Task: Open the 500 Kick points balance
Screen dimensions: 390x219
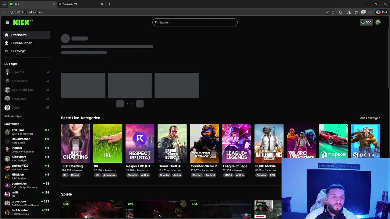Action: pos(366,22)
